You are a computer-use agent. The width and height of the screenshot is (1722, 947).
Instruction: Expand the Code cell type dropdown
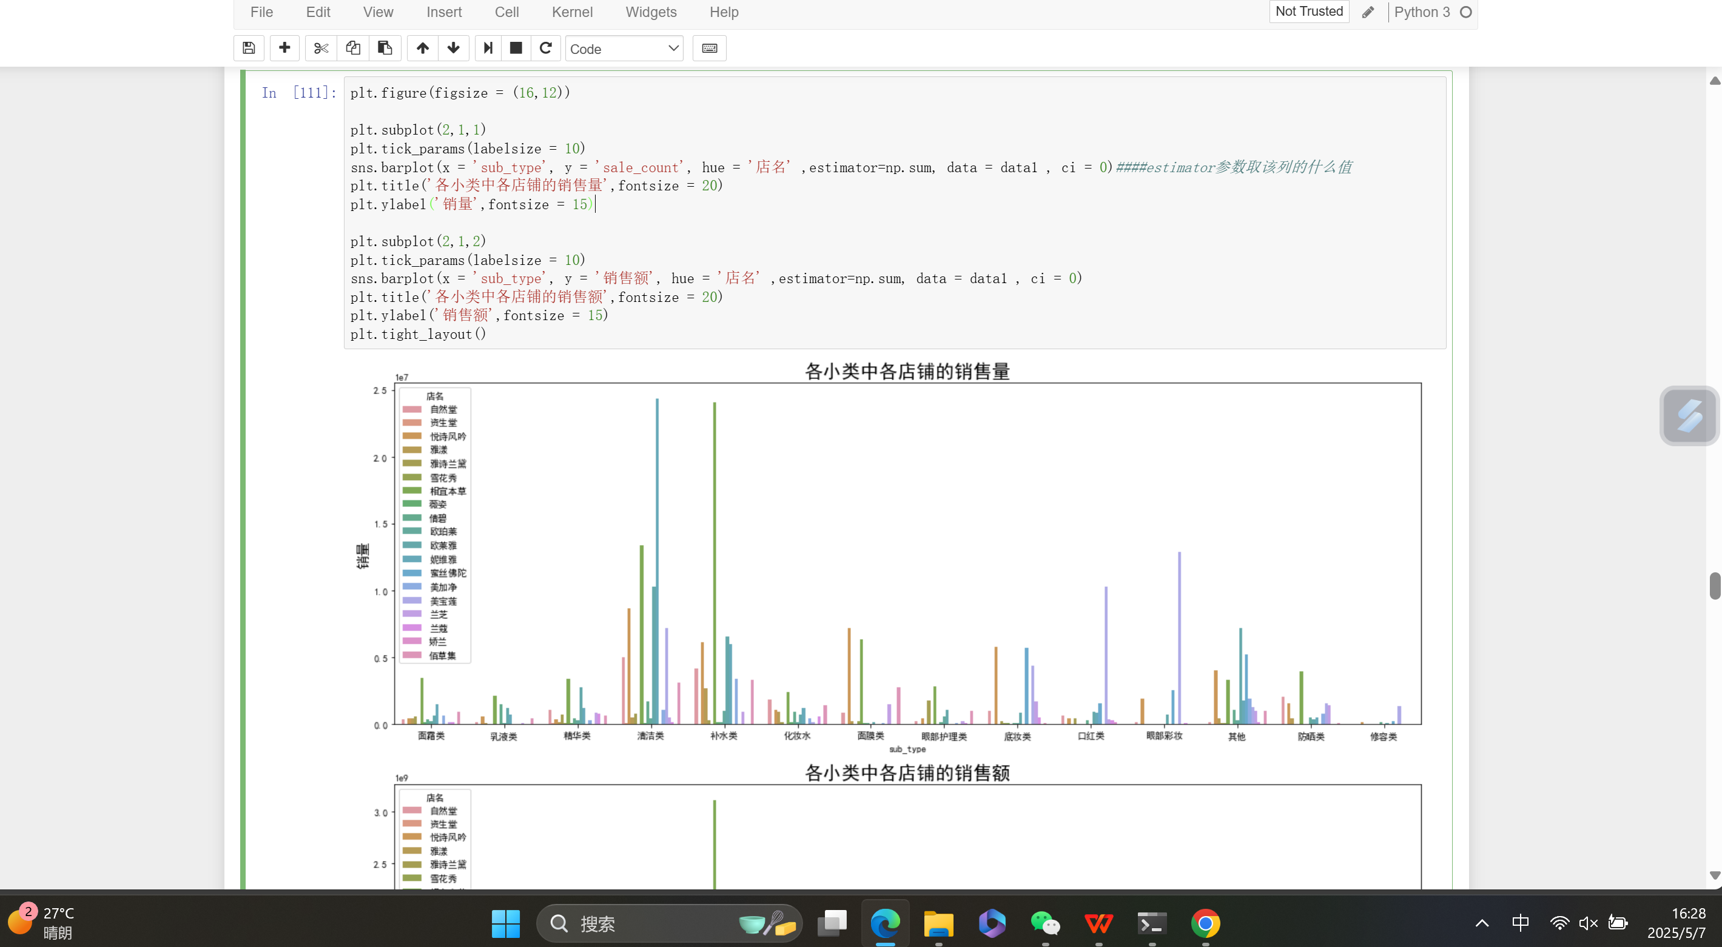click(624, 49)
